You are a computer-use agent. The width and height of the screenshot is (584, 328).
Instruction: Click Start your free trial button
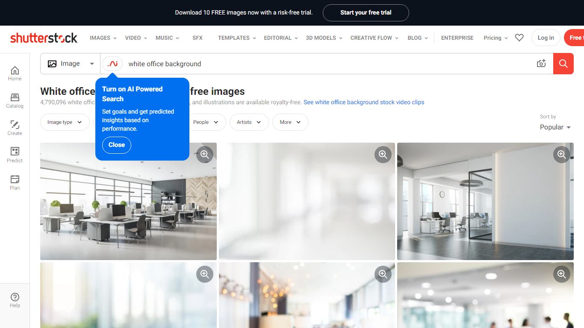tap(366, 13)
